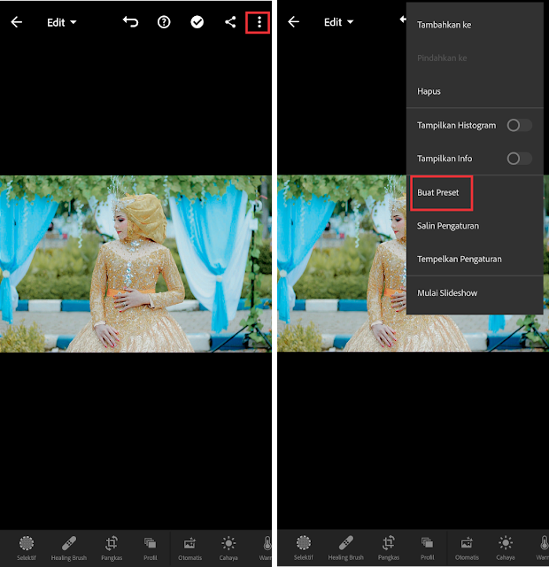The height and width of the screenshot is (567, 549).
Task: Select Tempelkan Pengaturan option
Action: pyautogui.click(x=475, y=259)
